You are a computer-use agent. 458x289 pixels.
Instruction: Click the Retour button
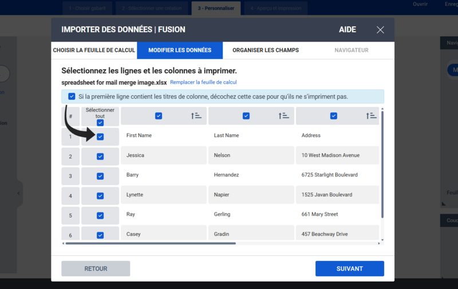96,268
